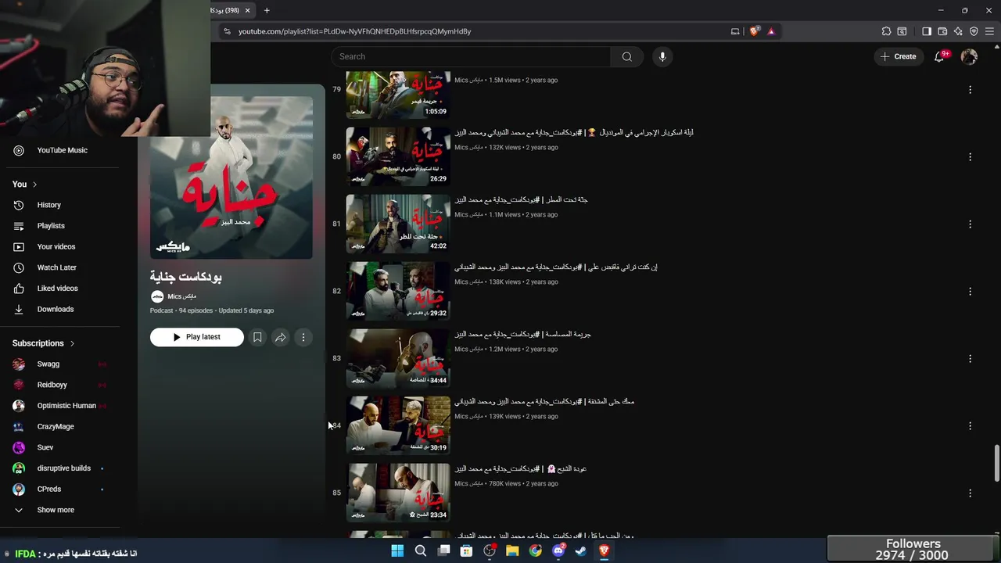Open File Explorer from the taskbar
The image size is (1001, 563).
click(512, 550)
